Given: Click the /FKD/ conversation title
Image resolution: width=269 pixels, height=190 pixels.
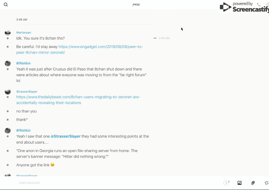Looking at the screenshot, I should click(x=136, y=5).
